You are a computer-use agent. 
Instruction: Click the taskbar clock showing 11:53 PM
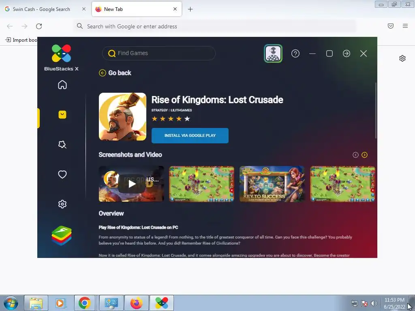(x=394, y=303)
